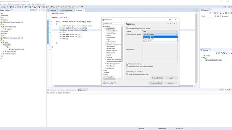Click the New Task icon in Task List

(x=210, y=13)
